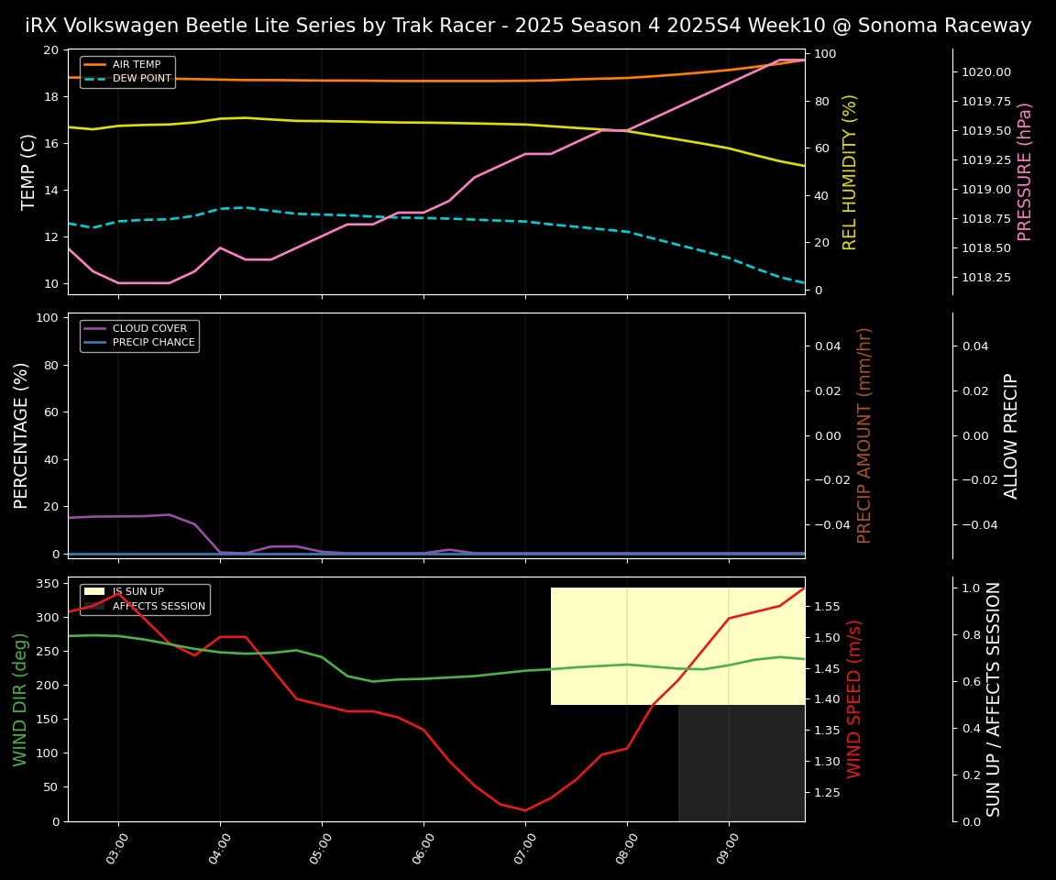Click the chart title text
Image resolution: width=1056 pixels, height=880 pixels.
coord(528,26)
